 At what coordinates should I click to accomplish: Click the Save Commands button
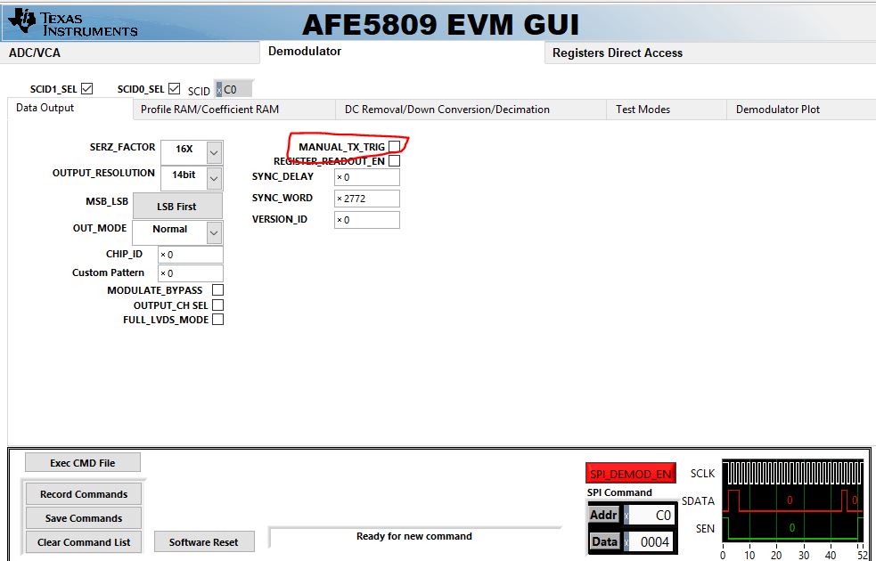coord(84,518)
